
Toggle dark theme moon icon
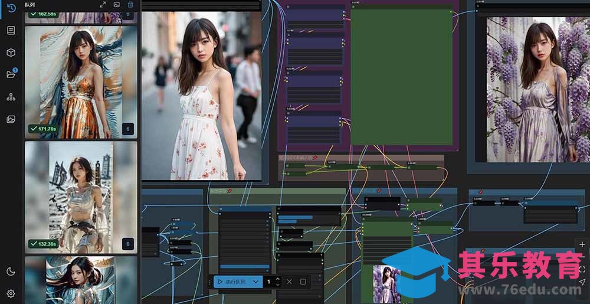(x=11, y=272)
